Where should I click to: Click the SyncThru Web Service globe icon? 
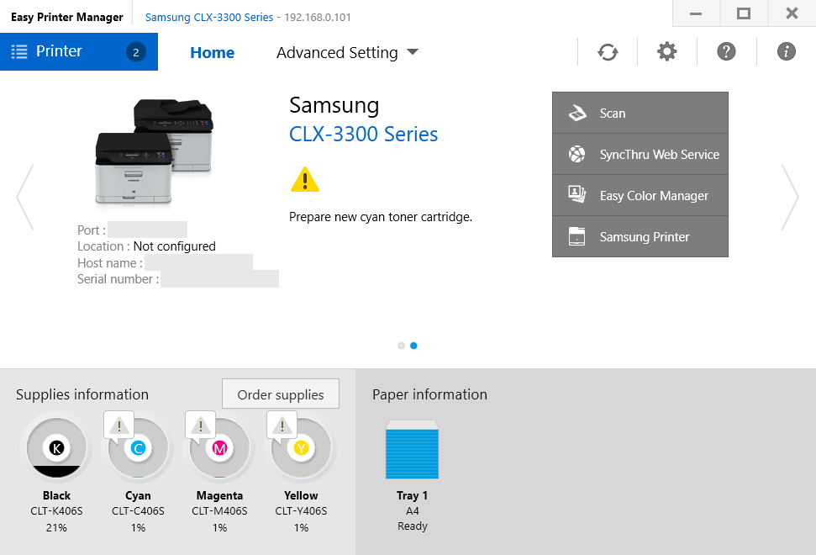[x=576, y=154]
